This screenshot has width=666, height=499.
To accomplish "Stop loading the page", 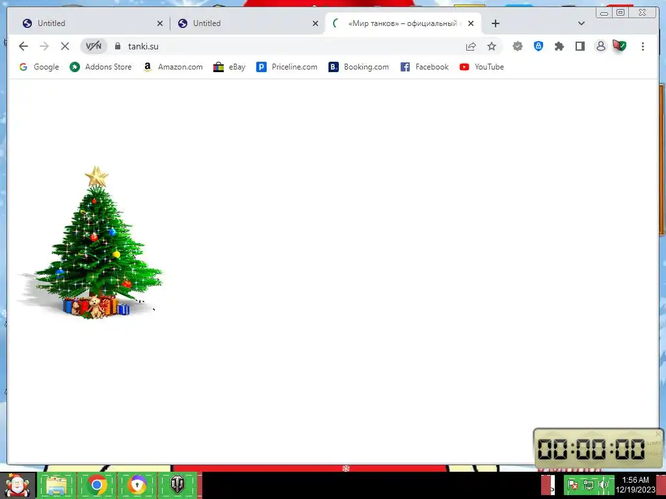I will [64, 46].
